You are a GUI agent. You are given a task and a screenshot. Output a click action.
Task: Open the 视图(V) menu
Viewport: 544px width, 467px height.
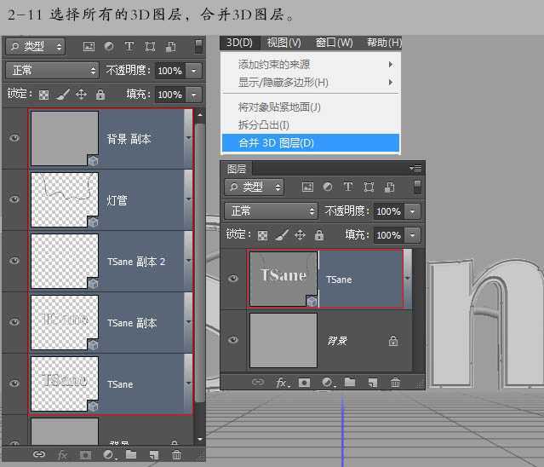click(x=283, y=43)
